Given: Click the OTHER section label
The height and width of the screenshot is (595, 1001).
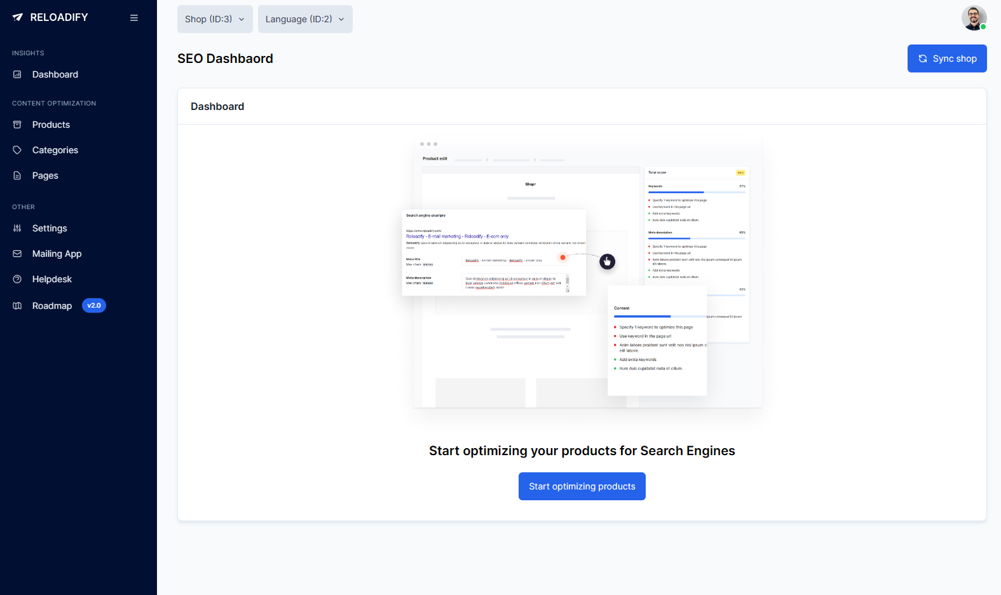Looking at the screenshot, I should tap(24, 207).
